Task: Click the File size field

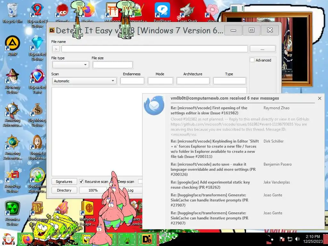Action: pos(112,65)
